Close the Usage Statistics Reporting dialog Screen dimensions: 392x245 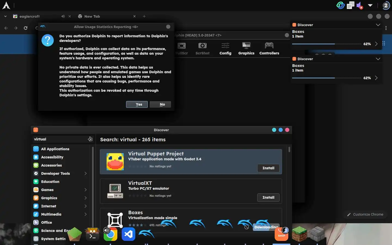pos(168,27)
